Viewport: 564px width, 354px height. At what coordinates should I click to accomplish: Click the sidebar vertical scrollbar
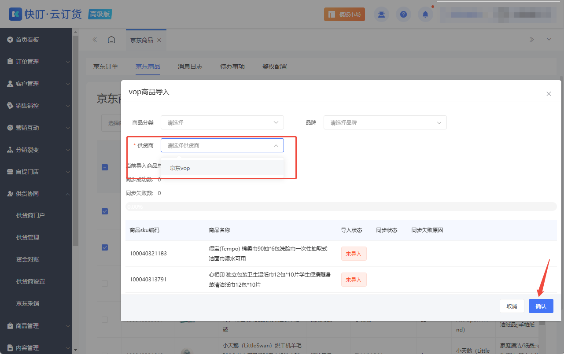(75, 141)
